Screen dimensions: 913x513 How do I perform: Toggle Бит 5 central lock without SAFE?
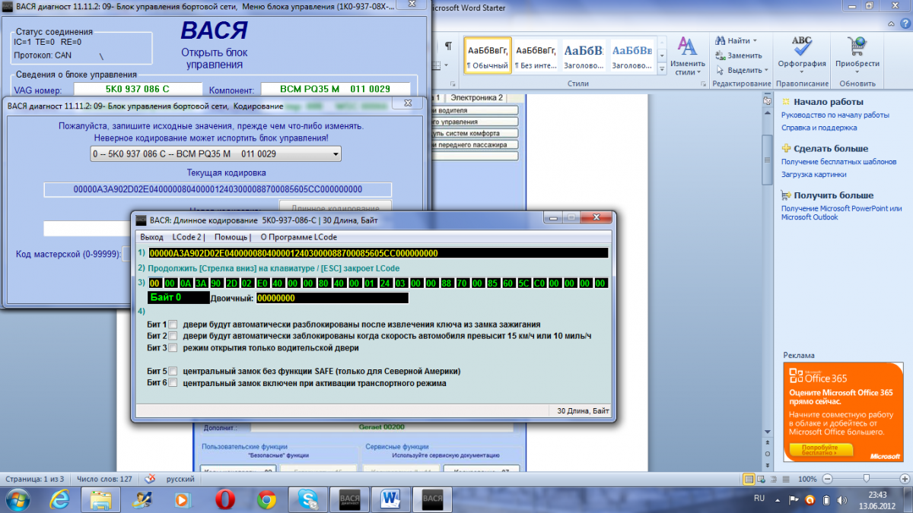click(x=172, y=372)
